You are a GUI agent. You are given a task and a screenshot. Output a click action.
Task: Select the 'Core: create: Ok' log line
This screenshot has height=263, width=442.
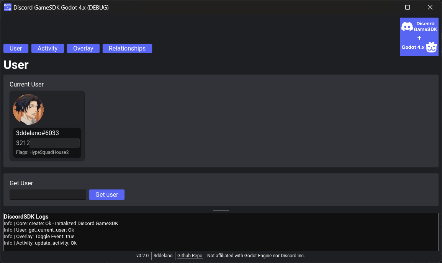[61, 224]
